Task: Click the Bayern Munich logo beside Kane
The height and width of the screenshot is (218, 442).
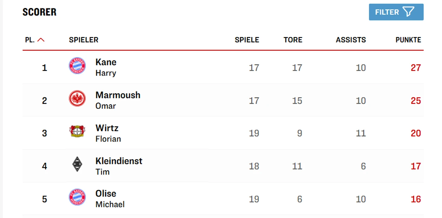Action: [x=77, y=66]
